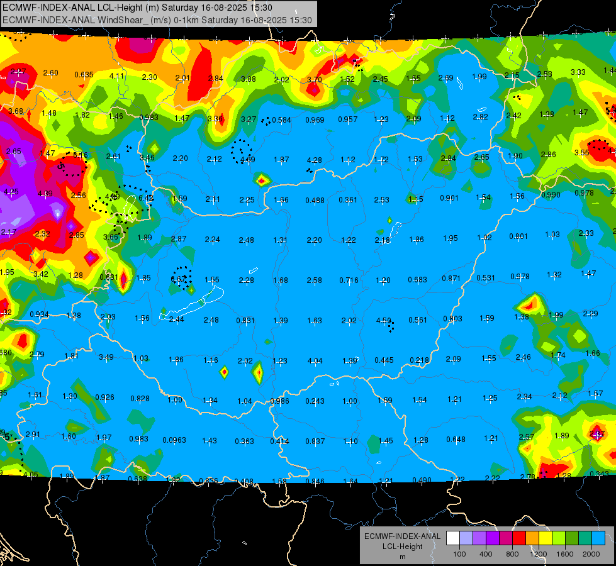This screenshot has width=616, height=566.
Task: Click the legend label '800'
Action: [x=512, y=554]
